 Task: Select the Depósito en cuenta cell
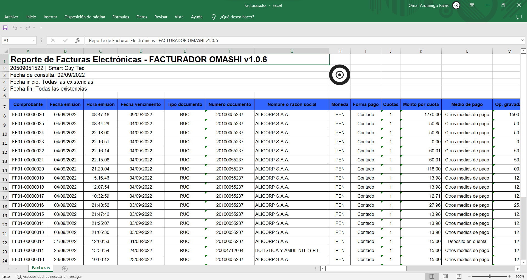467,241
